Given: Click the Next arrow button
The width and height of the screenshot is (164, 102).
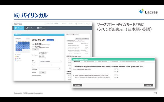Looking at the screenshot, I should point(148,85).
